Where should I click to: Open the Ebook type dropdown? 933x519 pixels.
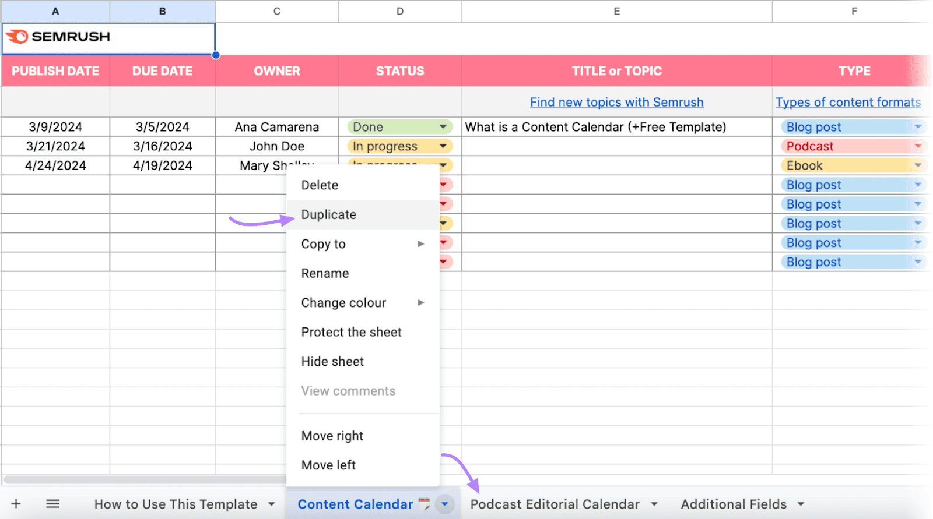point(918,165)
